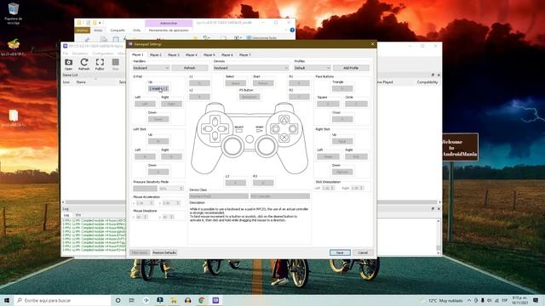This screenshot has height=306, width=545.
Task: Switch to the Player 3 tab
Action: pos(174,54)
